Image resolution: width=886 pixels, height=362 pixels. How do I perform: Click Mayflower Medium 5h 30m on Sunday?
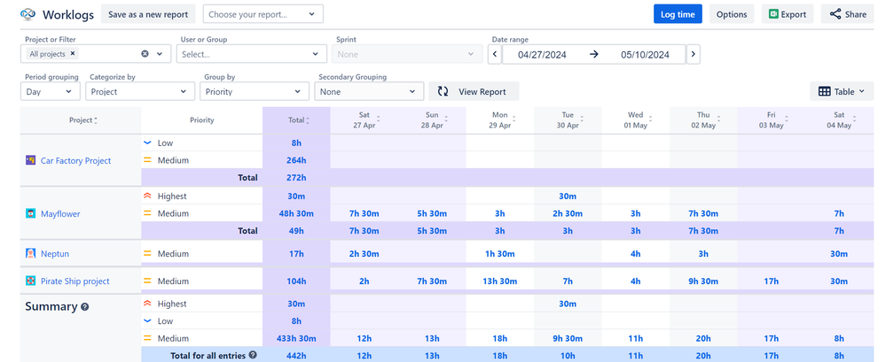(x=432, y=213)
